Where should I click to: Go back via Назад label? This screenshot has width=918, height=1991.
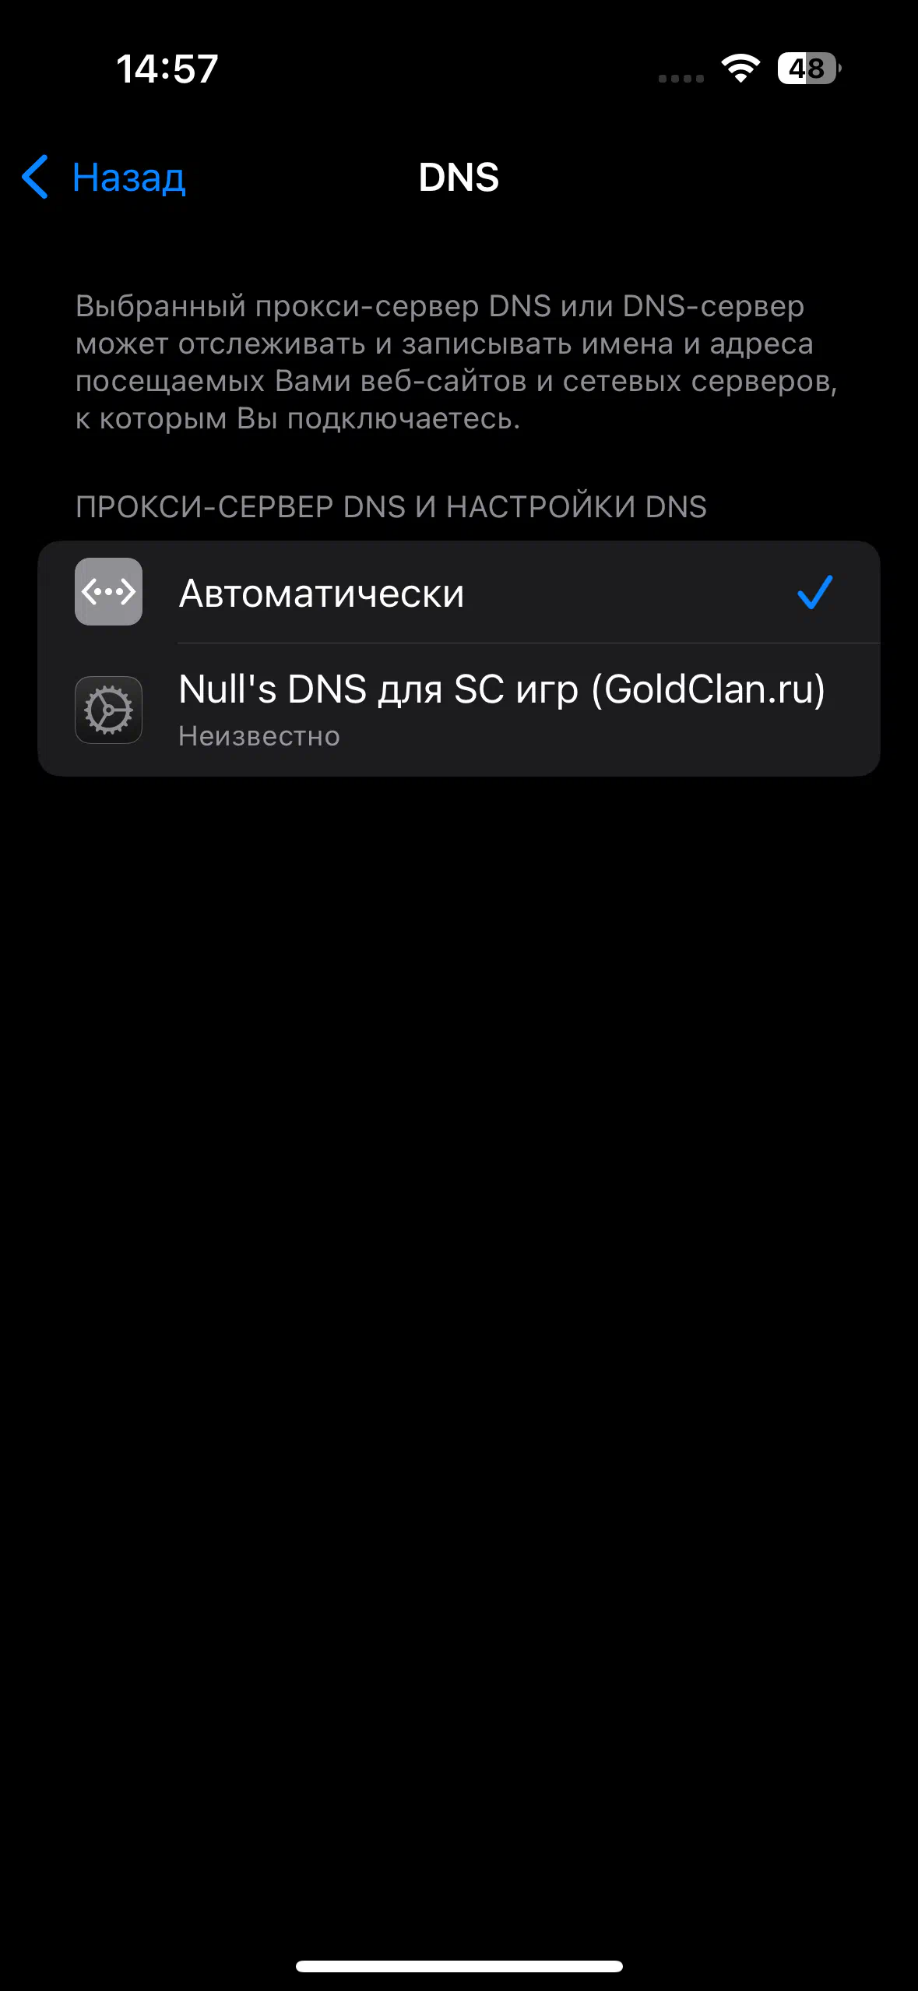[x=128, y=178]
